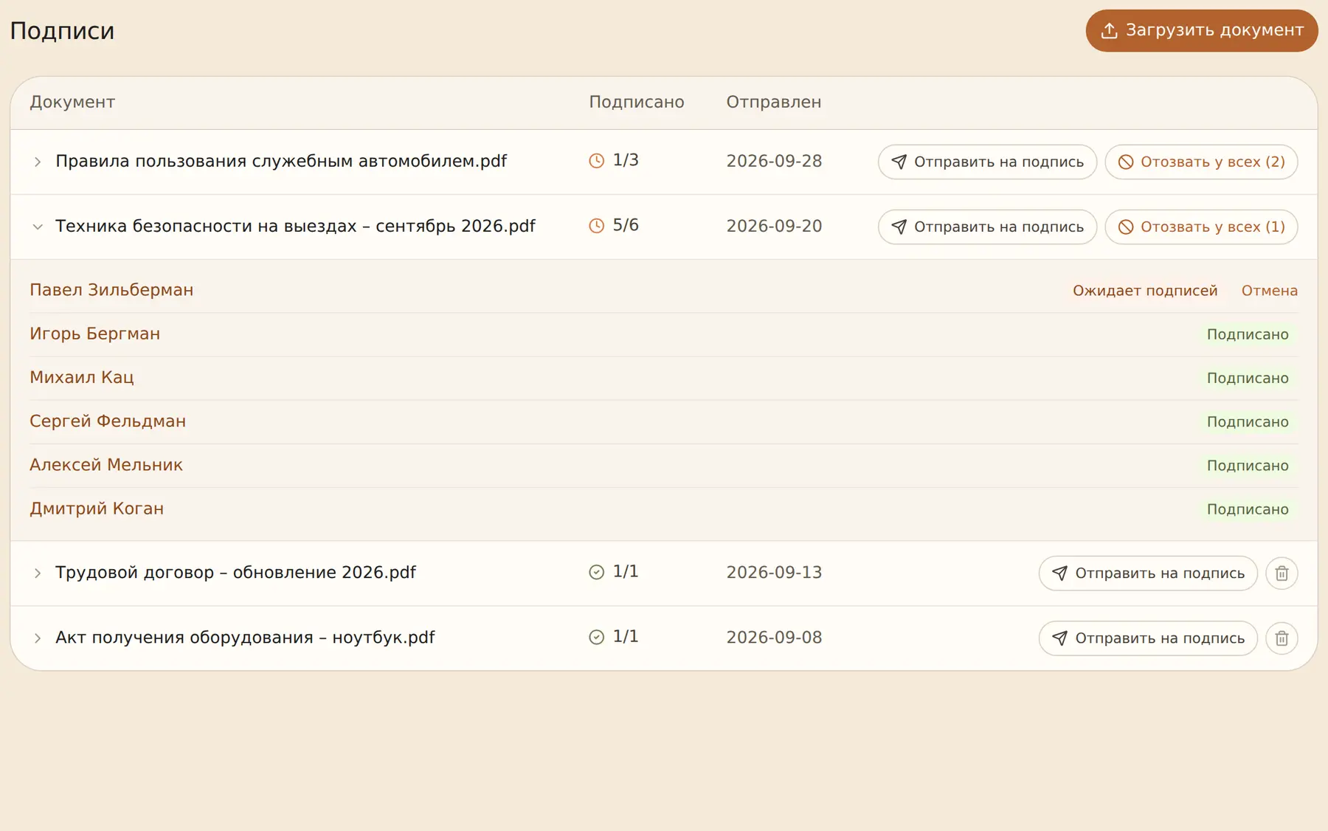Send Трудовой договор – обновление 2026.pdf for signature
Screen dimensions: 1328x831
coord(1148,573)
